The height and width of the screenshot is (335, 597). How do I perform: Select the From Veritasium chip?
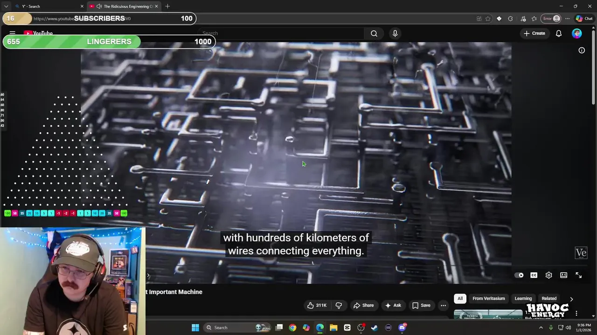[x=488, y=298]
